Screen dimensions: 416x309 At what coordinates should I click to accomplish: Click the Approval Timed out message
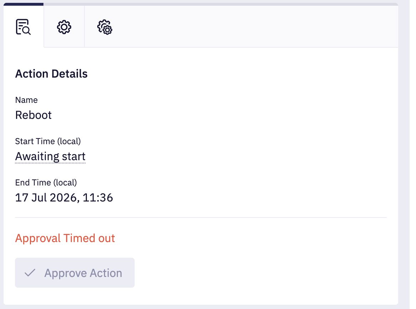tap(65, 238)
